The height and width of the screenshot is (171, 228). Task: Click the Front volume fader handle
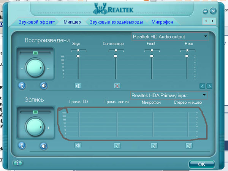tap(152, 56)
